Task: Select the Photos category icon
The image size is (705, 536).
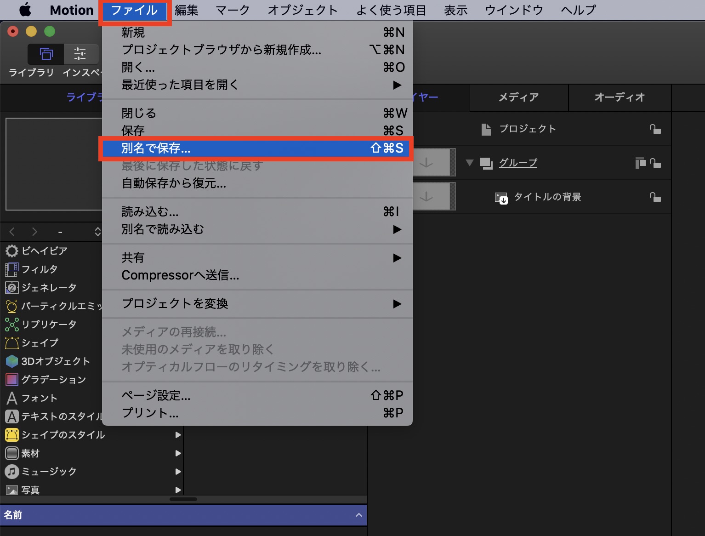Action: (11, 490)
